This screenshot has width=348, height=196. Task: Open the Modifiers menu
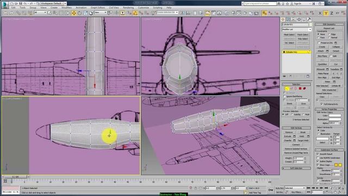(x=66, y=8)
